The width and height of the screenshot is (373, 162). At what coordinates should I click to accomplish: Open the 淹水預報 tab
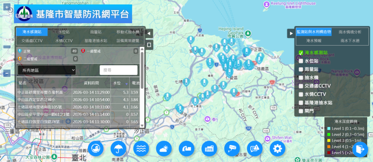coord(313,41)
